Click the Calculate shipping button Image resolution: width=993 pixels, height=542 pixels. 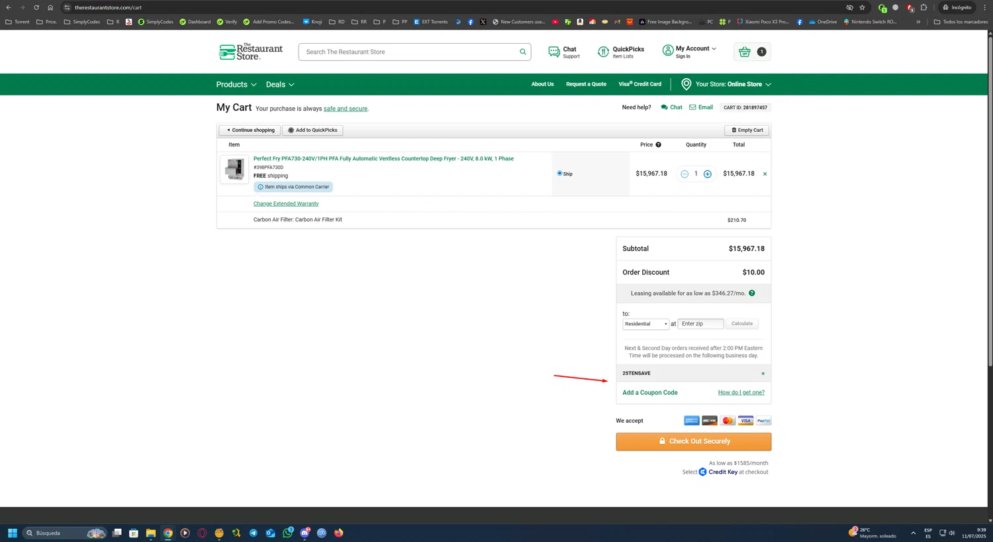click(x=742, y=324)
